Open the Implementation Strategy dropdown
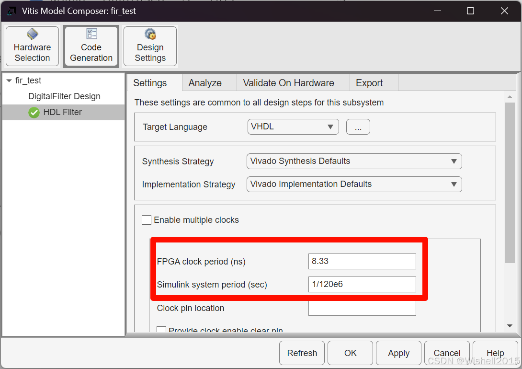This screenshot has width=522, height=369. click(354, 184)
